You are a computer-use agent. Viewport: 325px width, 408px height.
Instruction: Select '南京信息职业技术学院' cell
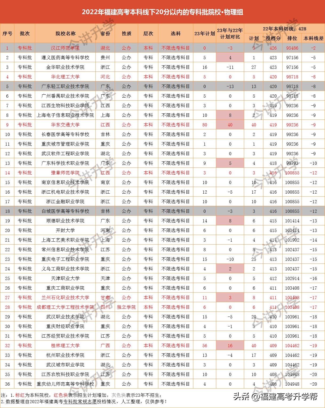tap(65, 182)
